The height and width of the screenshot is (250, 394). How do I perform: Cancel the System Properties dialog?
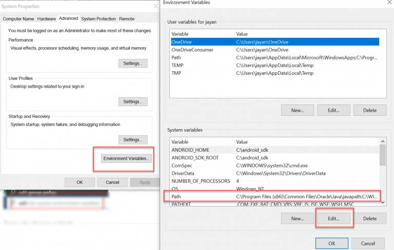pyautogui.click(x=112, y=182)
